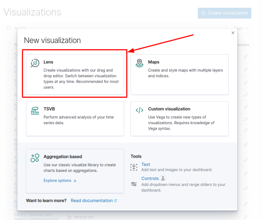Click the Controls experimental beaker badge
Image resolution: width=263 pixels, height=220 pixels.
tap(163, 178)
